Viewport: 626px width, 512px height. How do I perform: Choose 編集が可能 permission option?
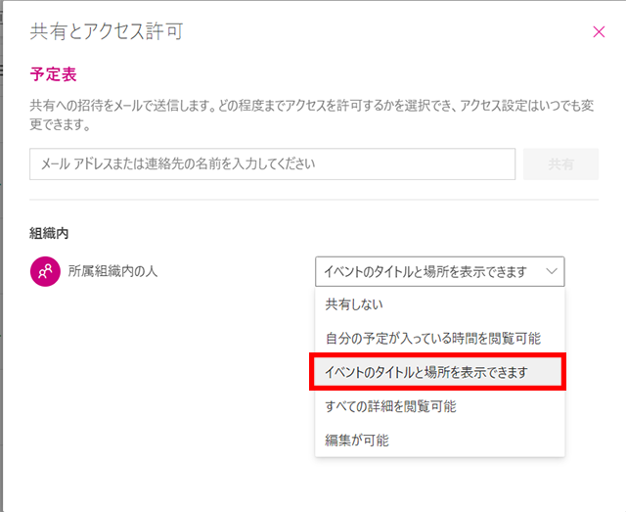[x=357, y=441]
